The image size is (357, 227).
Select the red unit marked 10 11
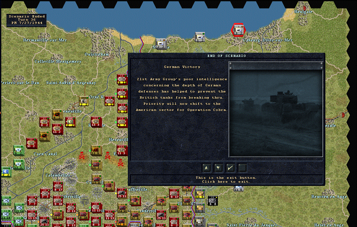pos(71,208)
